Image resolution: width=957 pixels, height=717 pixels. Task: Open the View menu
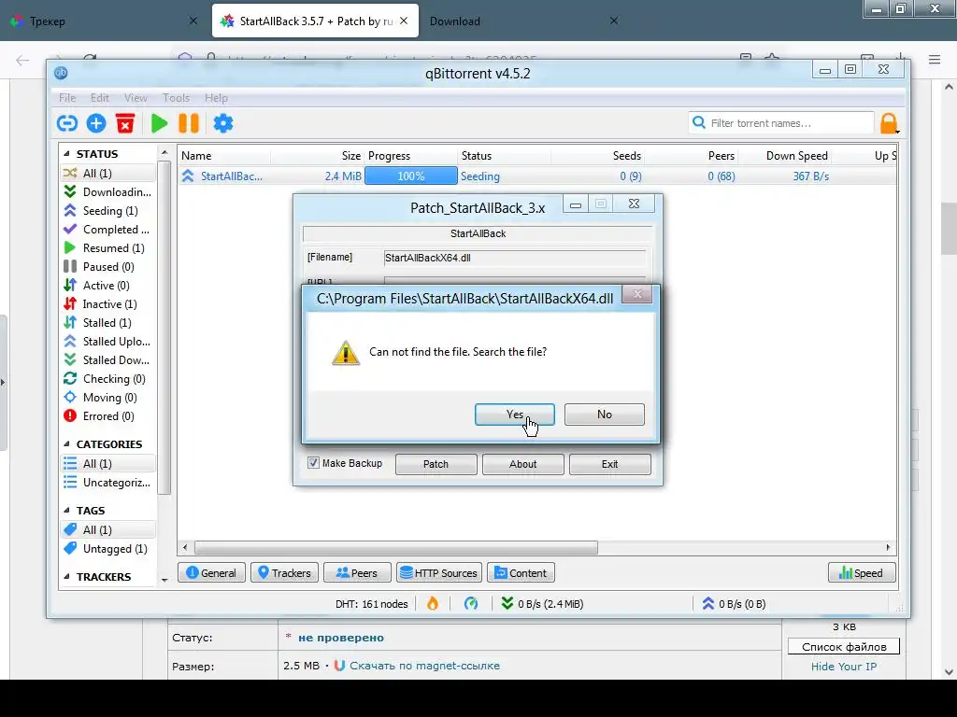136,97
